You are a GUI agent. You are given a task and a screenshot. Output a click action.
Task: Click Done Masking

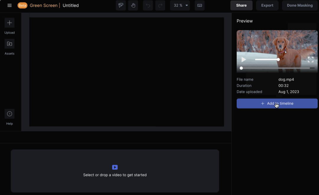pyautogui.click(x=300, y=5)
